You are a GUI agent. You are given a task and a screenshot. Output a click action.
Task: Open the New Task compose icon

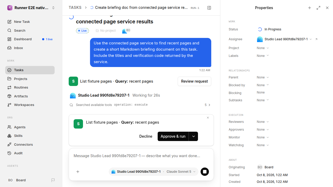point(9,22)
